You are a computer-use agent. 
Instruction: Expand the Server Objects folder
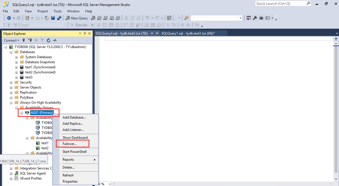pyautogui.click(x=11, y=87)
